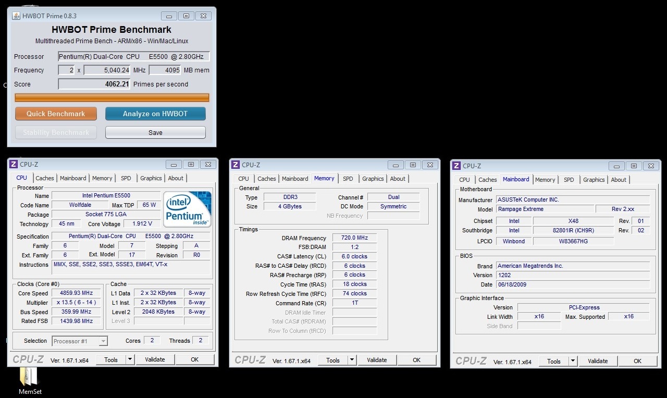667x398 pixels.
Task: Click Core Voltage value 1.912 V
Action: (x=142, y=224)
